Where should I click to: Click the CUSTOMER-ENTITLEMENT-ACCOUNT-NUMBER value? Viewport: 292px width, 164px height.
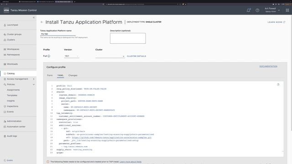tap(124, 116)
